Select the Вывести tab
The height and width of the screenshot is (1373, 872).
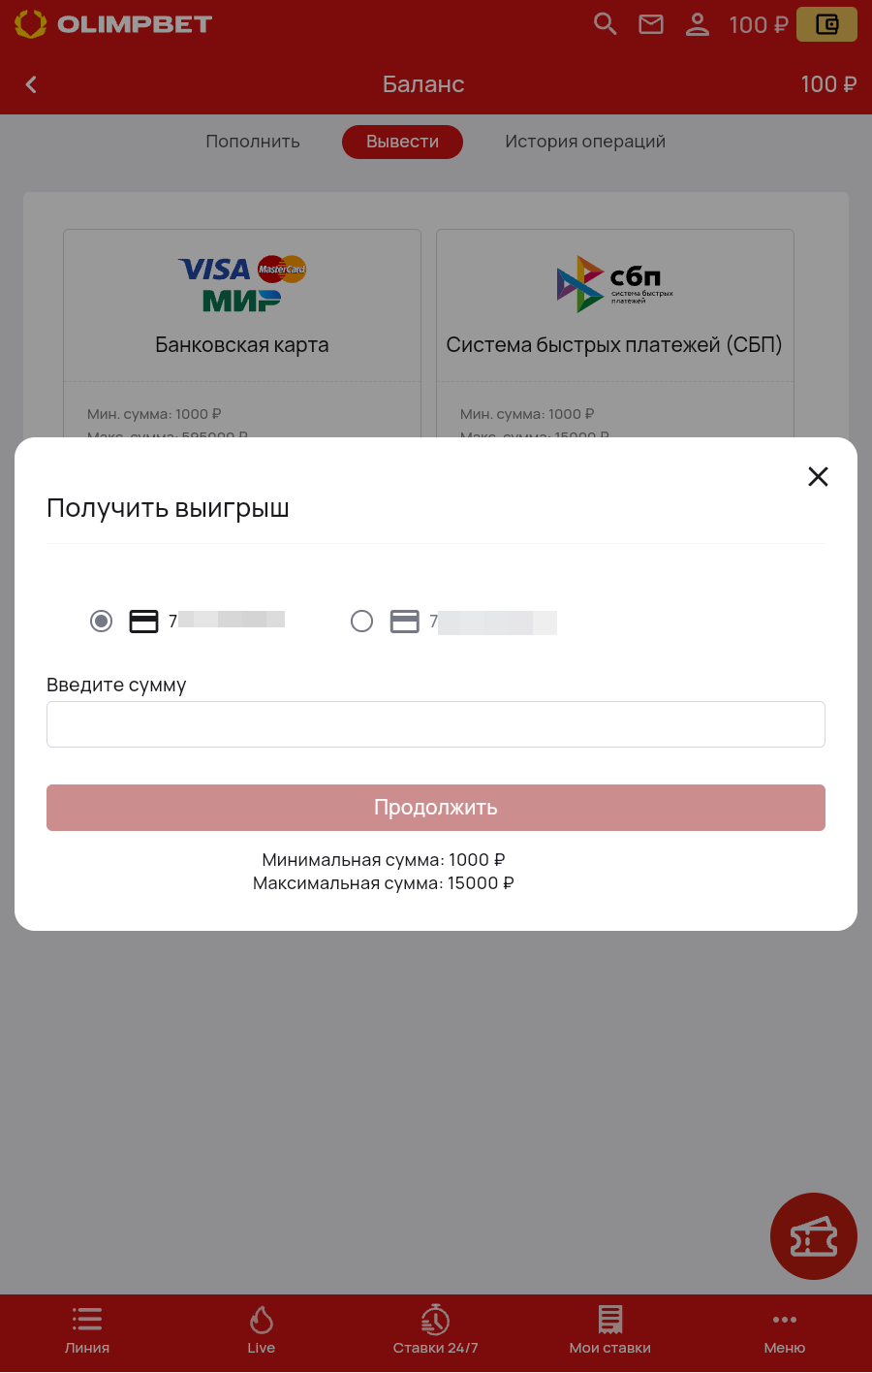coord(402,142)
